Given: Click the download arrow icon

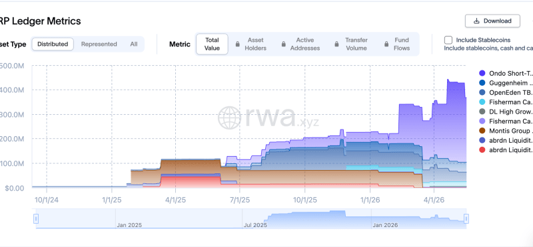Looking at the screenshot, I should (x=476, y=21).
